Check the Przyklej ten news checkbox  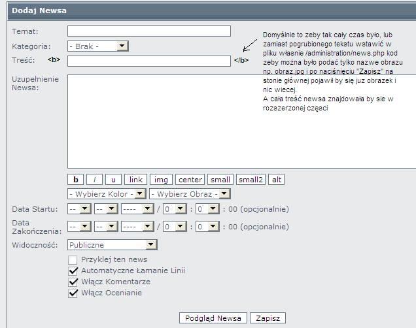coord(73,260)
